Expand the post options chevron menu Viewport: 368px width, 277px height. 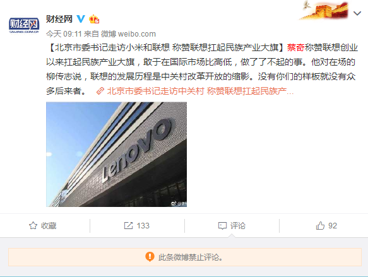click(357, 13)
